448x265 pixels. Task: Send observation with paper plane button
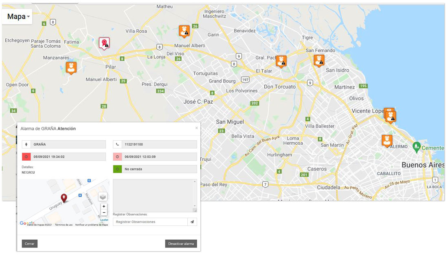(192, 222)
